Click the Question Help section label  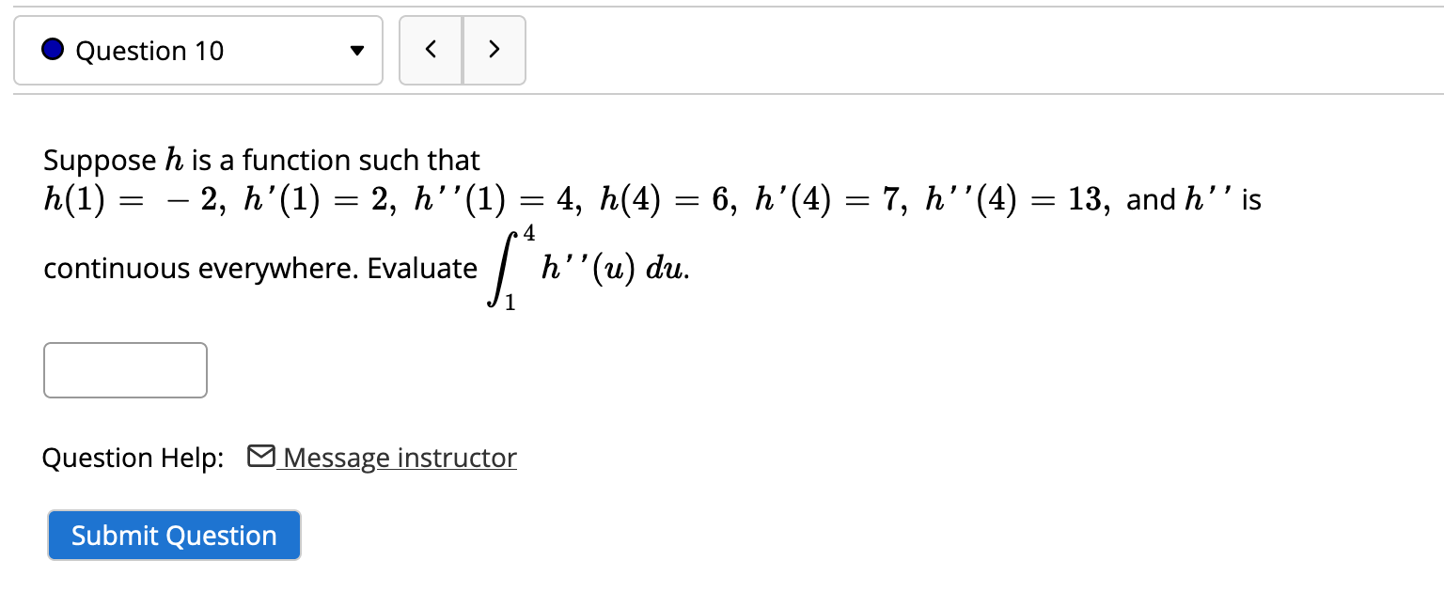click(132, 457)
